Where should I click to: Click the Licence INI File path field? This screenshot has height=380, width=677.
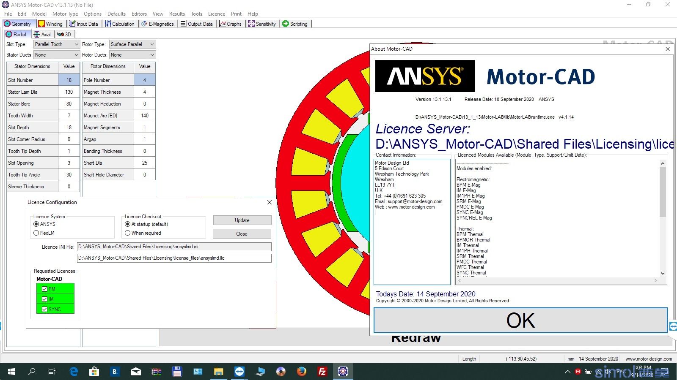point(174,247)
